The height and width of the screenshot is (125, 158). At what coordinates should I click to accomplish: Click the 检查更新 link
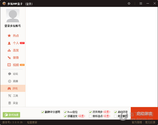32,122
